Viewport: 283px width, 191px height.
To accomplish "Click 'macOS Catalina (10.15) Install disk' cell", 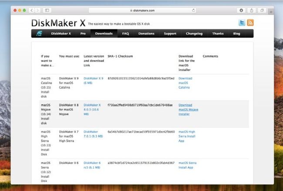I will 47,88.
